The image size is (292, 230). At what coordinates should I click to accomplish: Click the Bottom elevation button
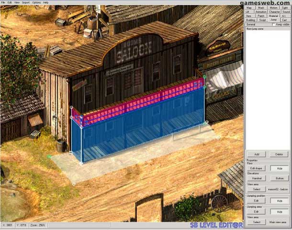tap(279, 178)
